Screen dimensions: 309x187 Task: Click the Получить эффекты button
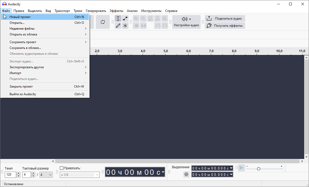click(225, 26)
